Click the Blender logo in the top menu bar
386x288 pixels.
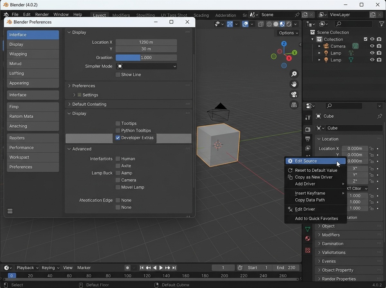(x=6, y=14)
